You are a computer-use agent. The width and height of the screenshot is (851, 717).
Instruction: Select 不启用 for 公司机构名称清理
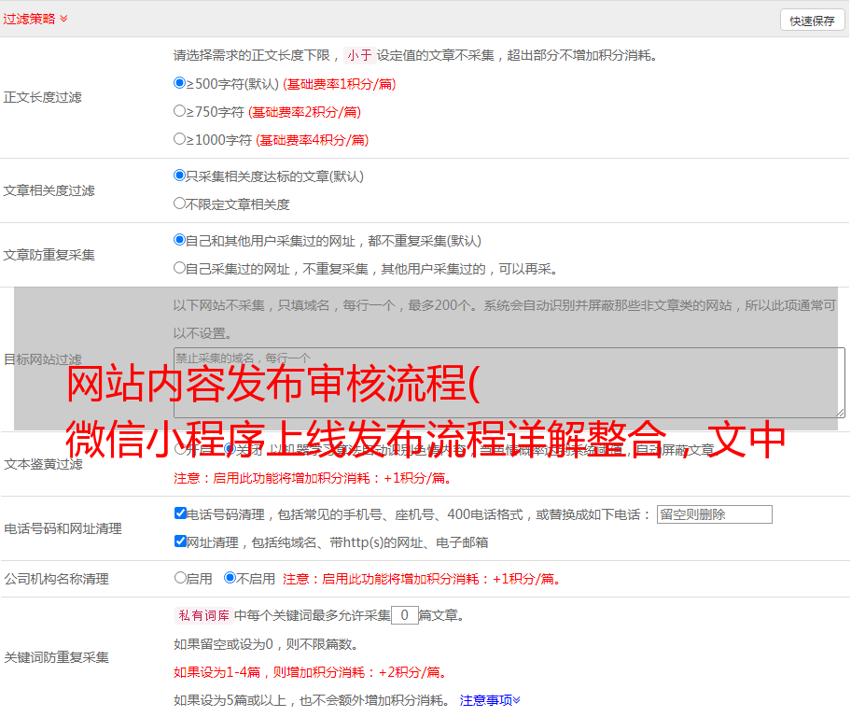point(230,578)
